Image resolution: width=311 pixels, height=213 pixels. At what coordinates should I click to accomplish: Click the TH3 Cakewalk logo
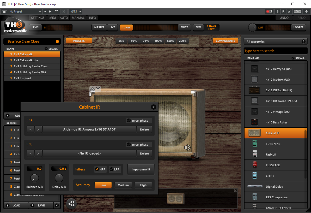point(15,25)
